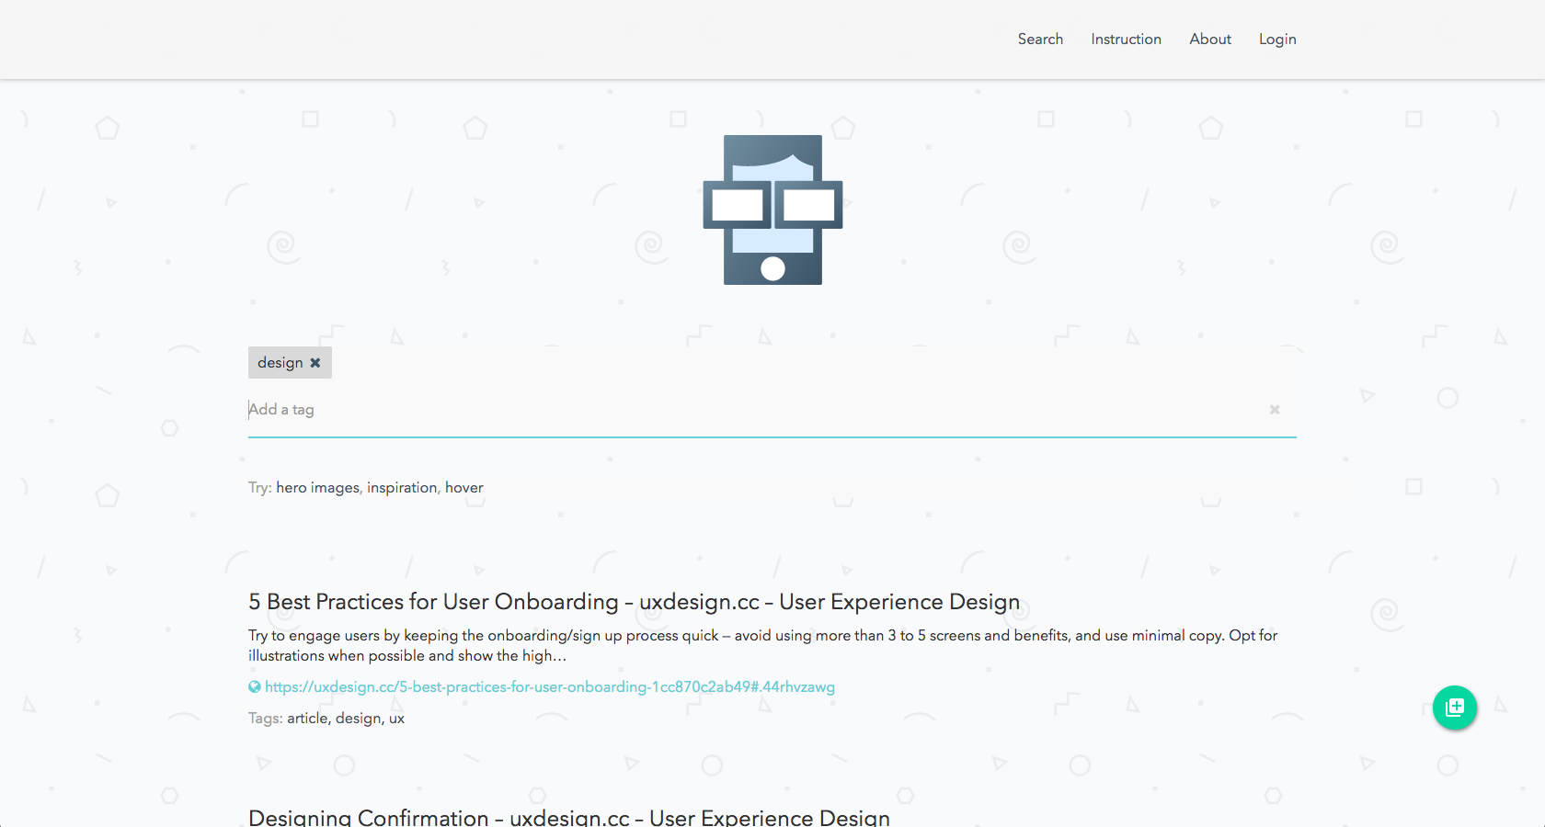
Task: Click the globe icon beside the URL
Action: 255,686
